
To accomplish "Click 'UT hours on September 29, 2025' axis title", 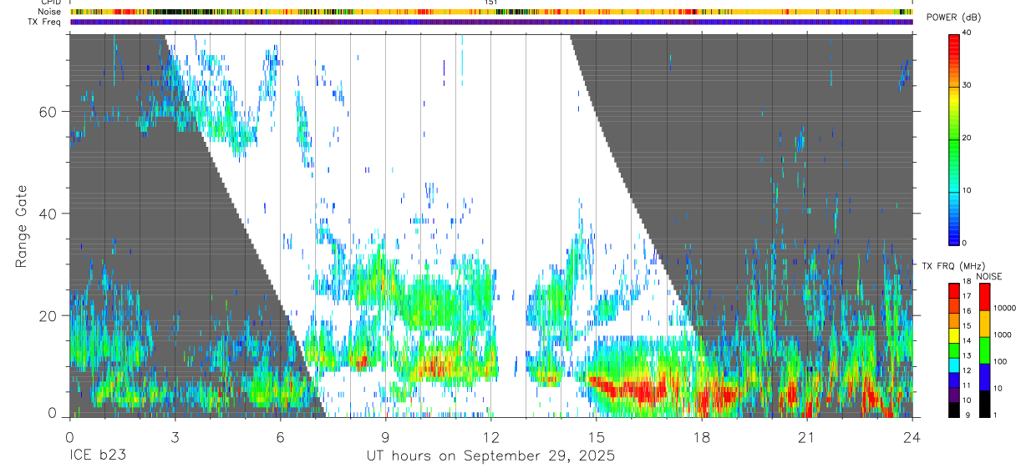I will [490, 456].
